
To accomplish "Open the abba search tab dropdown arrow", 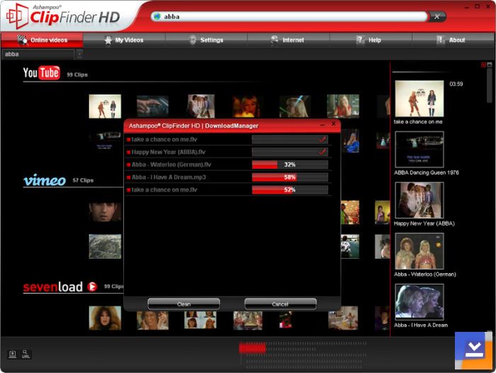I will coord(79,54).
